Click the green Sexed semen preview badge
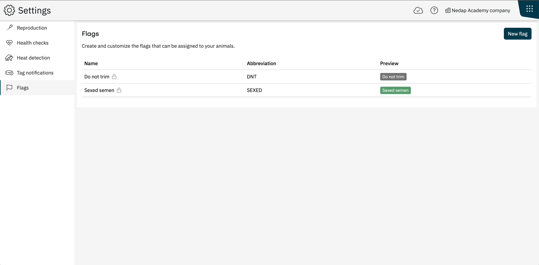 pos(395,90)
